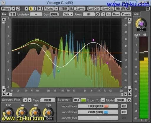Open the Routing dropdown arrow
The height and width of the screenshot is (123, 151).
click(x=56, y=9)
